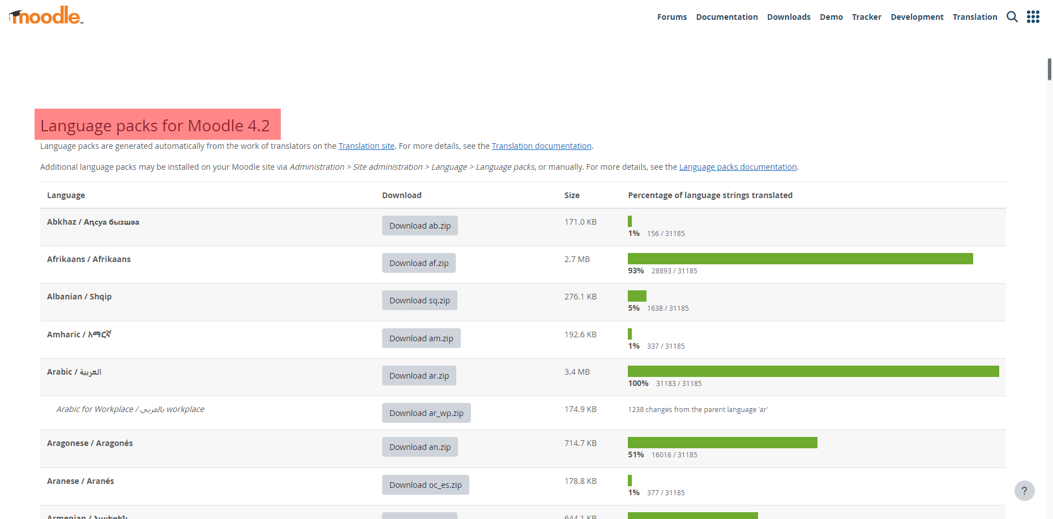Open the Language packs documentation link
1053x519 pixels.
(738, 166)
